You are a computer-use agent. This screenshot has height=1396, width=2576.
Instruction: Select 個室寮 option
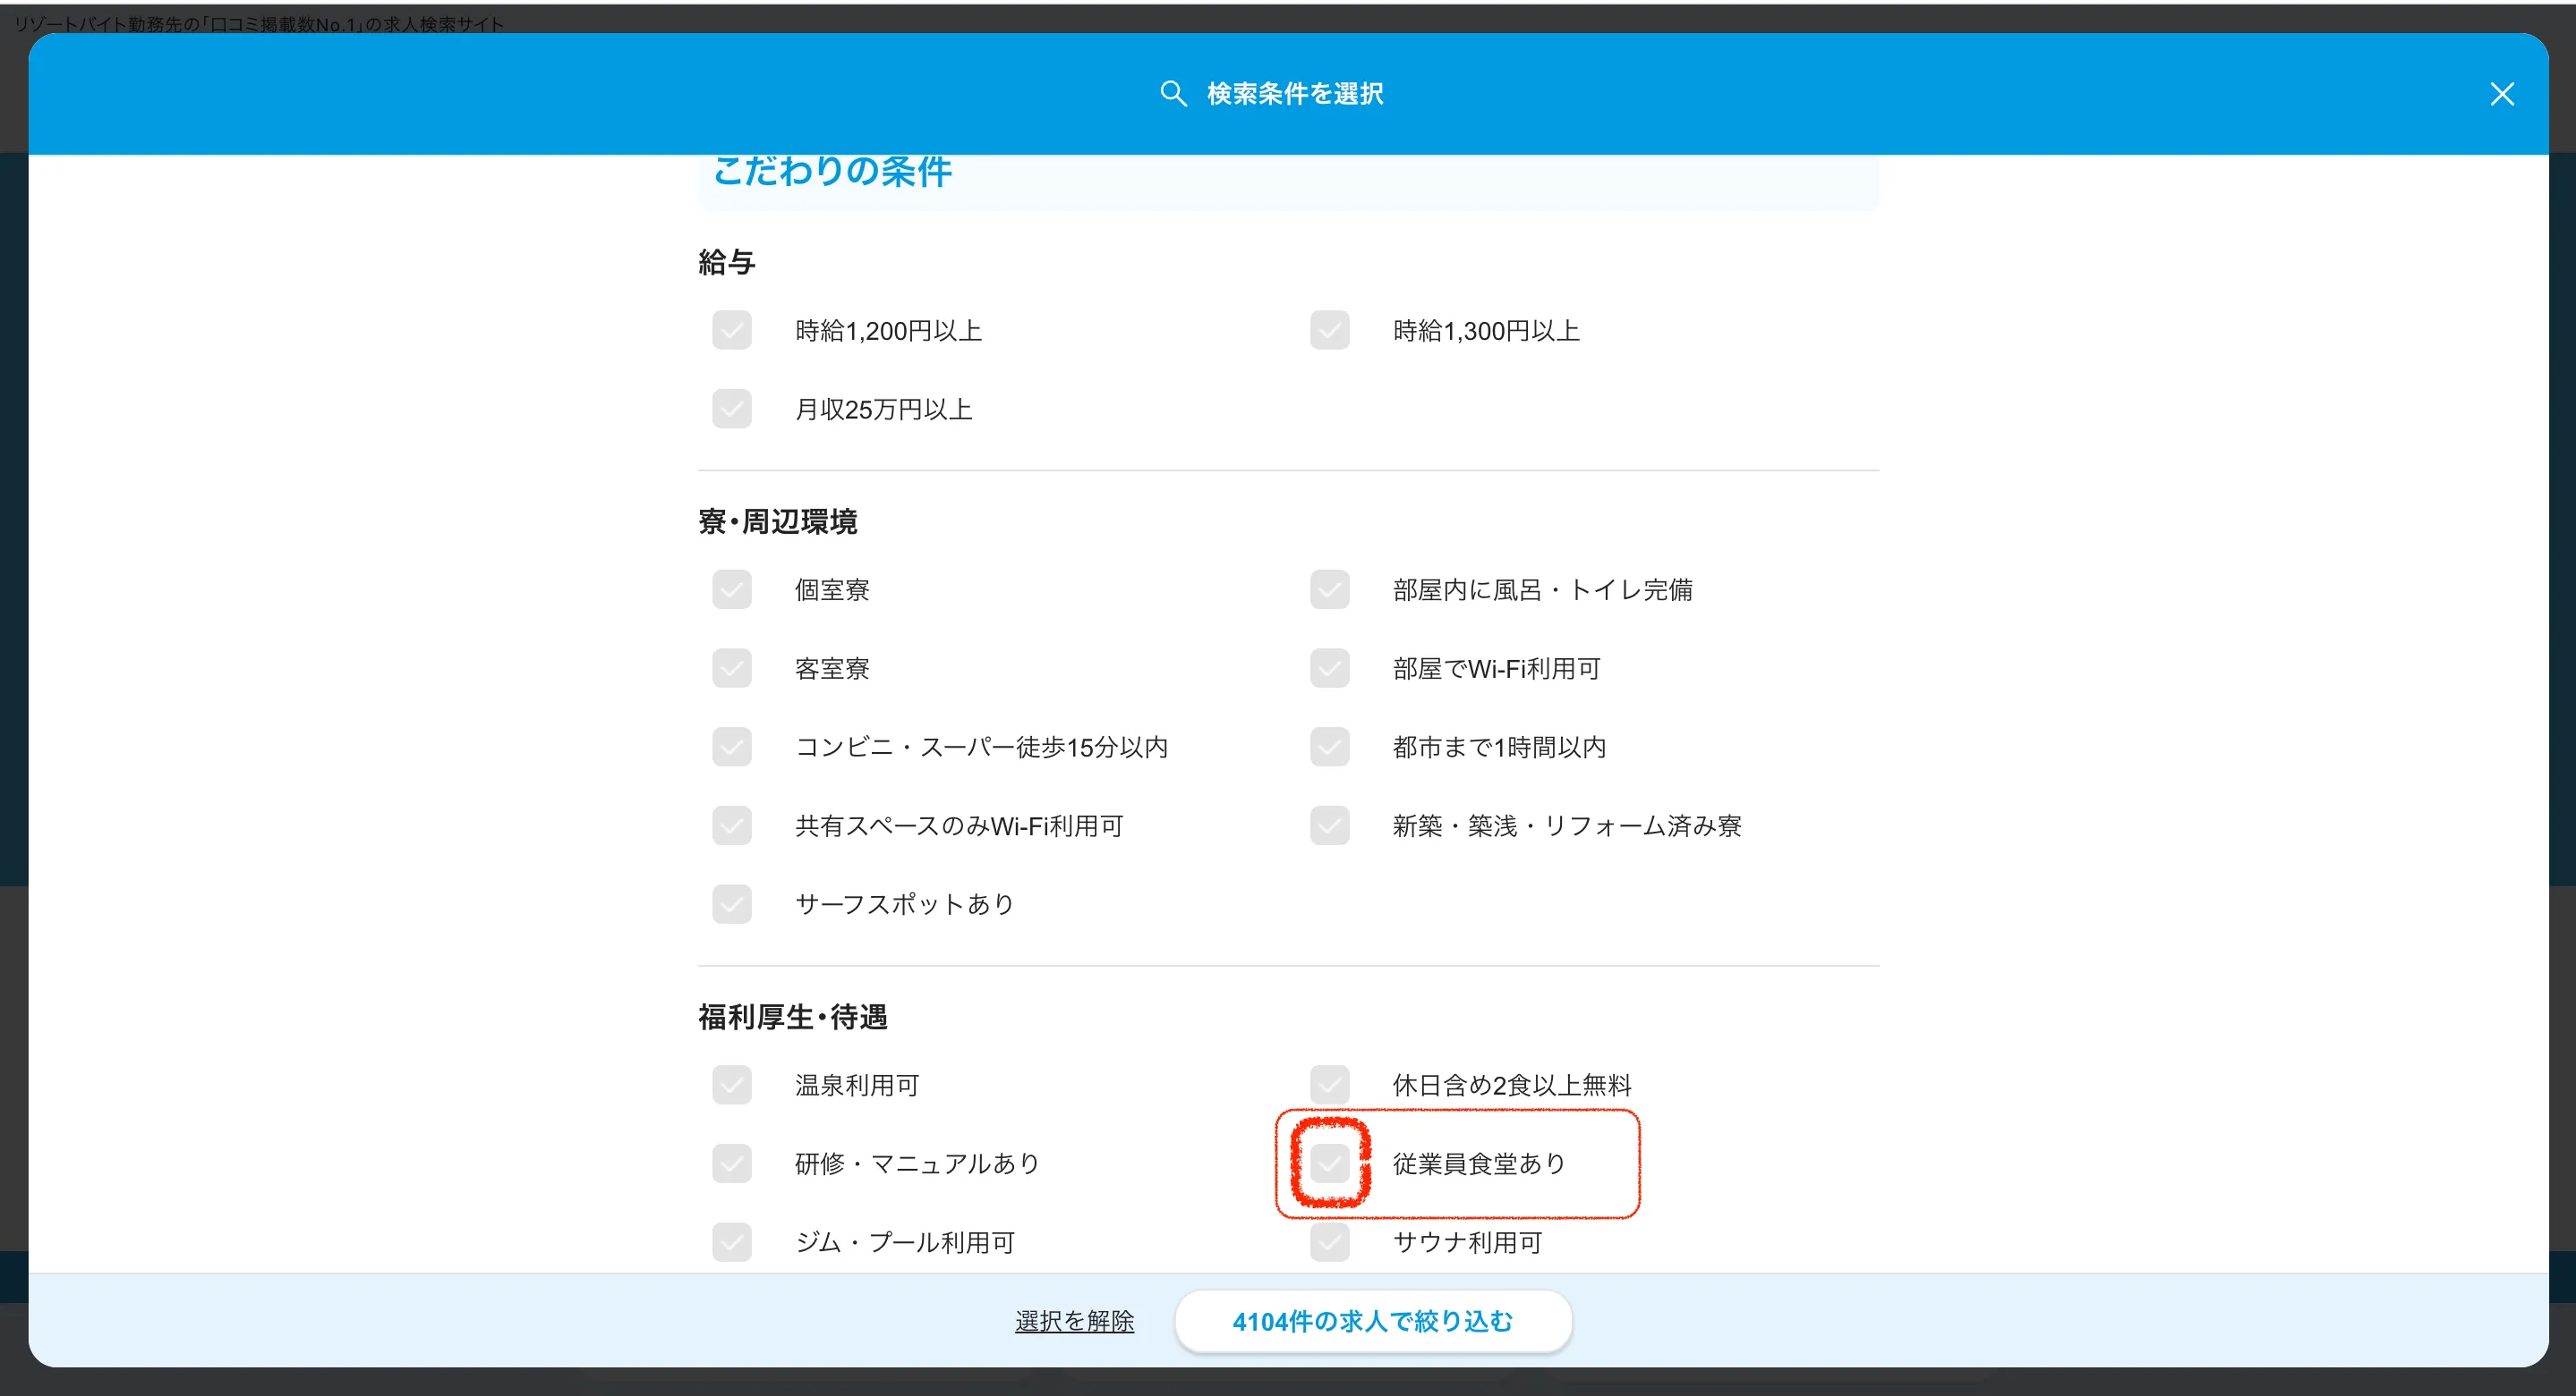731,589
